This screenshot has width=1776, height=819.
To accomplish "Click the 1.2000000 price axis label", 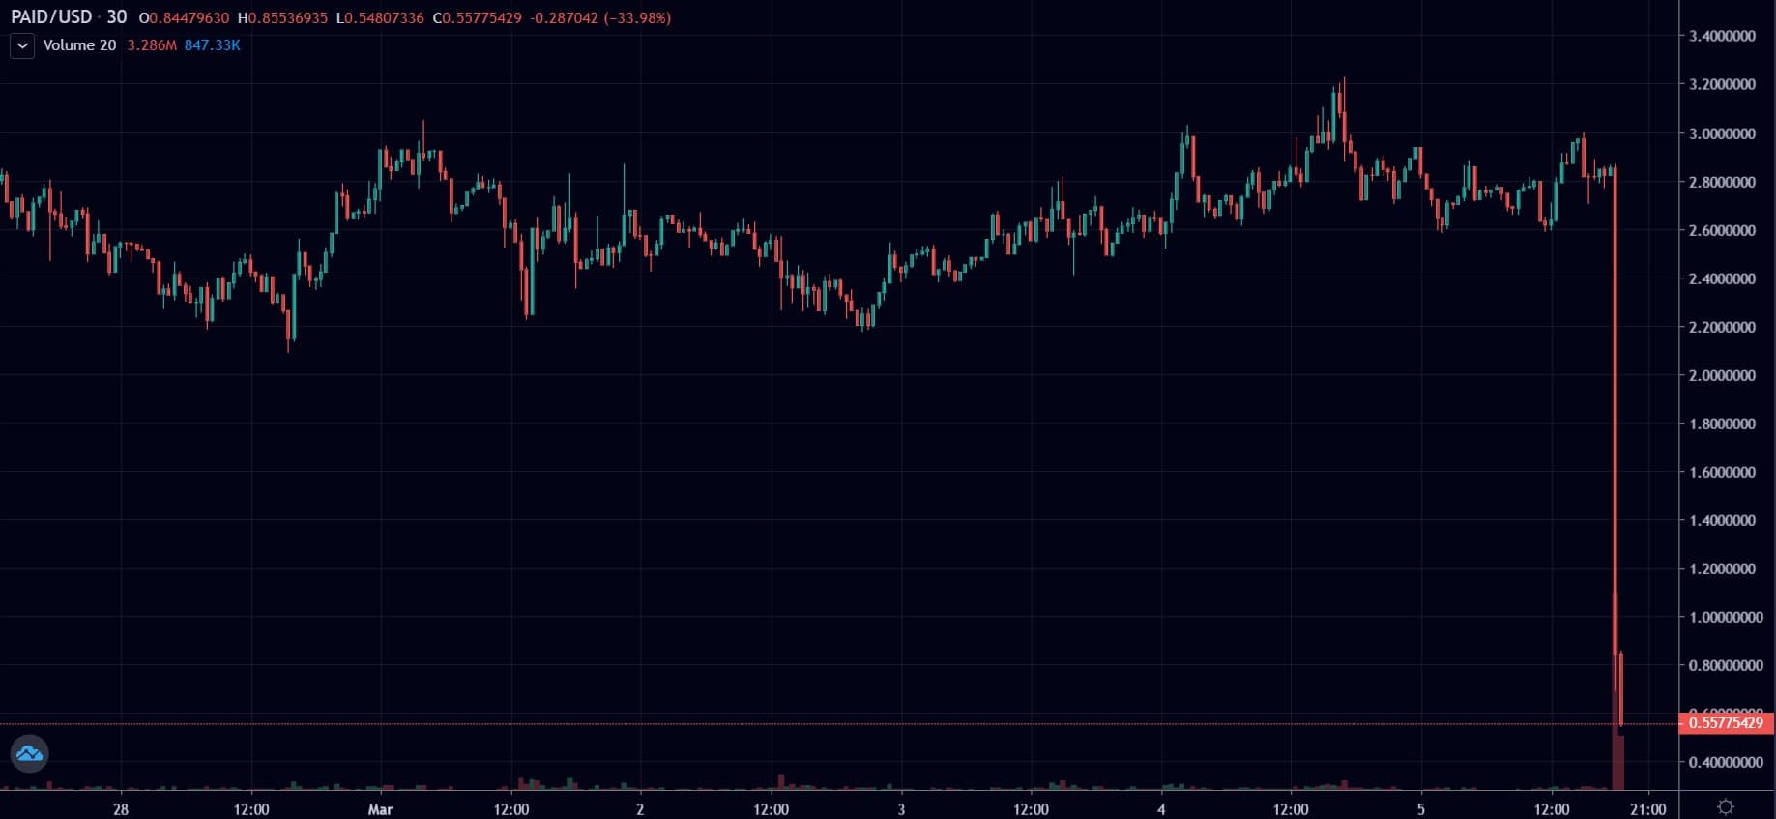I will pos(1722,569).
